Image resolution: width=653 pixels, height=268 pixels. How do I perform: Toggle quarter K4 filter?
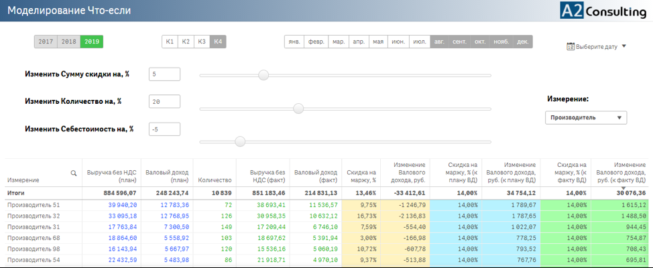pyautogui.click(x=218, y=42)
